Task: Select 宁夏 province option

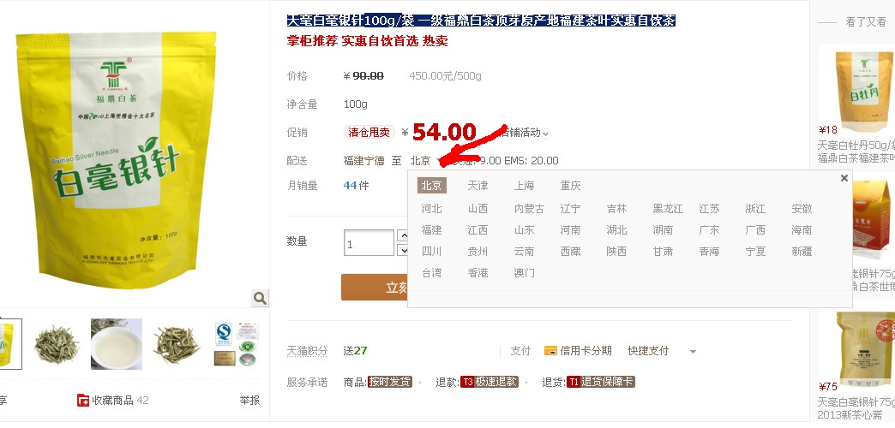Action: pyautogui.click(x=755, y=251)
